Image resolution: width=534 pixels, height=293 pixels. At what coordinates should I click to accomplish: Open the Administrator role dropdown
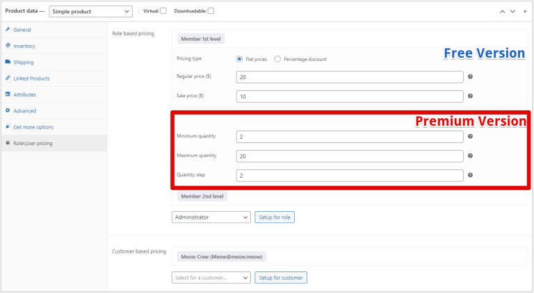click(x=211, y=217)
